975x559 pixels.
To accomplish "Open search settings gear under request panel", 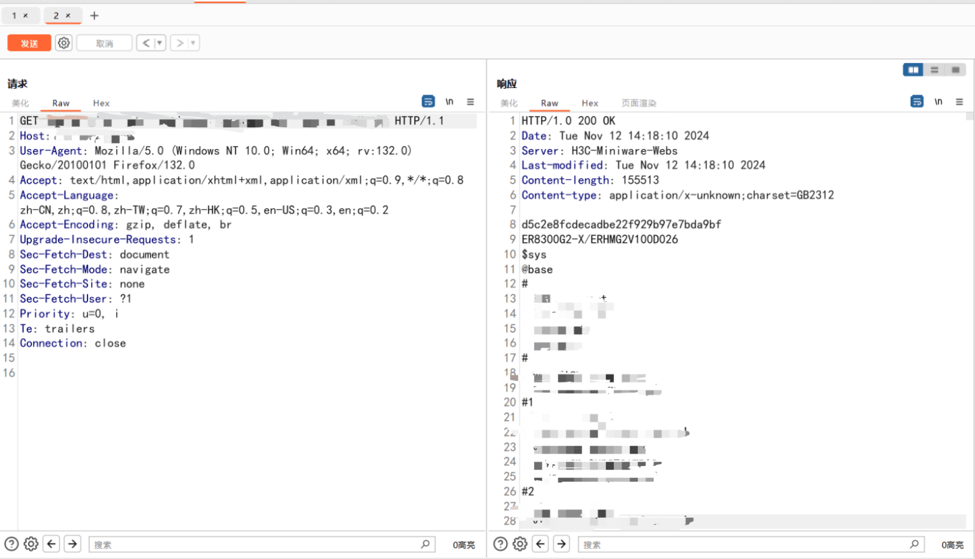I will click(31, 544).
